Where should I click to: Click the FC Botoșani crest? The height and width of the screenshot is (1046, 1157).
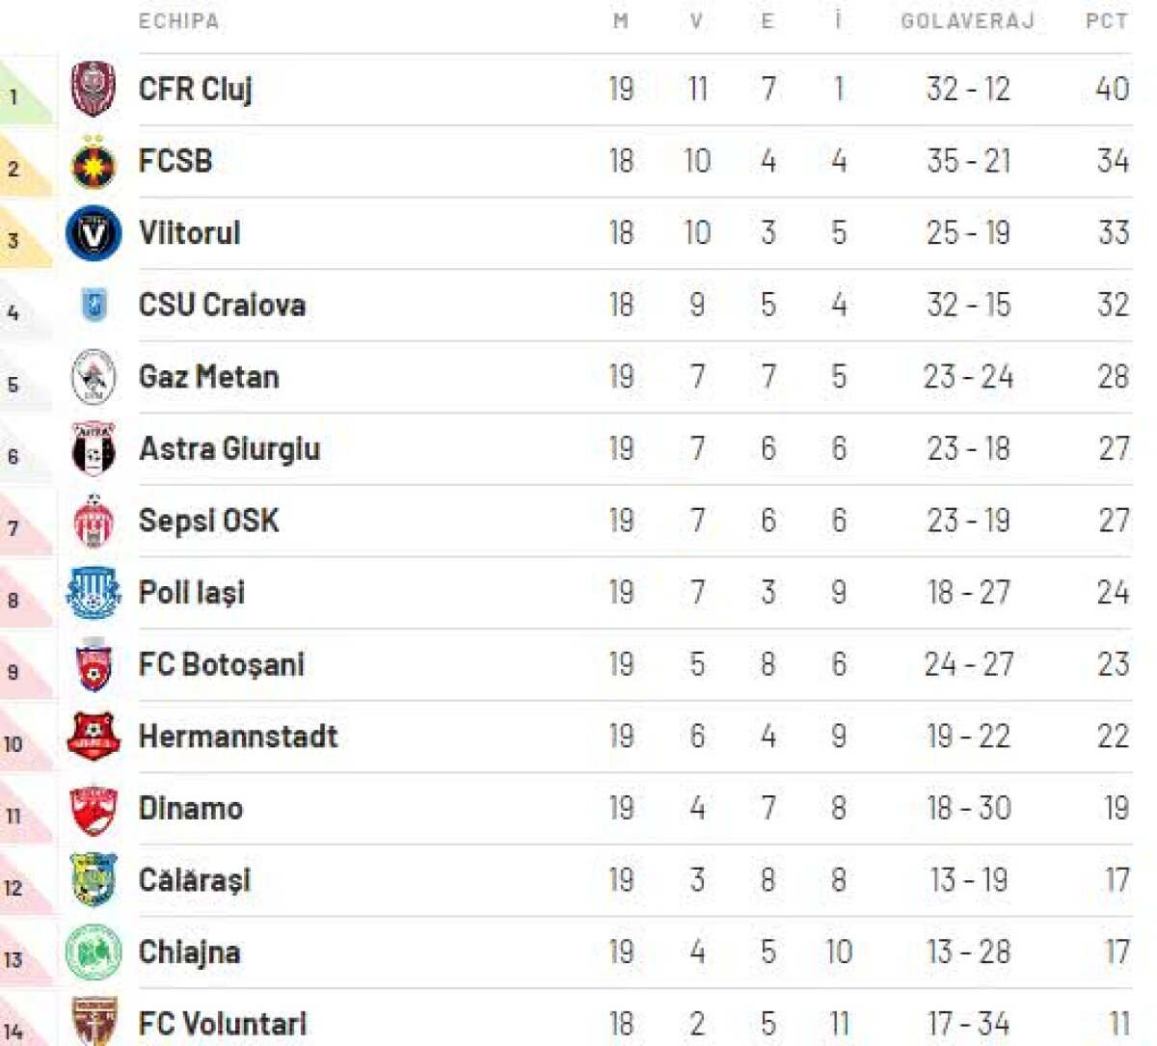click(x=94, y=665)
